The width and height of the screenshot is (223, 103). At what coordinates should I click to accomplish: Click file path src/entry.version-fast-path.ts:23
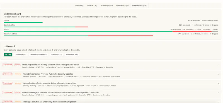pos(62,95)
